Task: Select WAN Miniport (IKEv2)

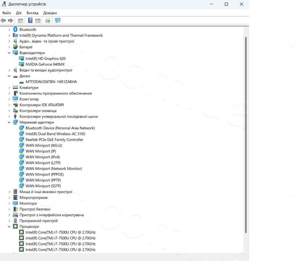Action: 44,145
